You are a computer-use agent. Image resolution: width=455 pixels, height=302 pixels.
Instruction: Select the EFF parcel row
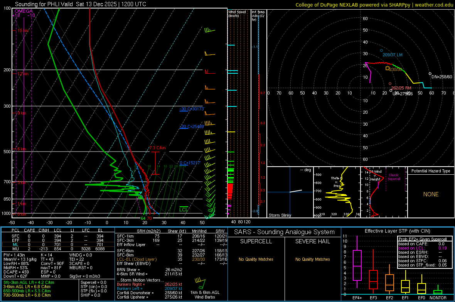(x=58, y=240)
